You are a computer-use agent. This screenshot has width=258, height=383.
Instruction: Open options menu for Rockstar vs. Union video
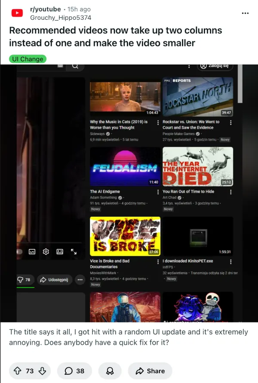[x=230, y=123]
